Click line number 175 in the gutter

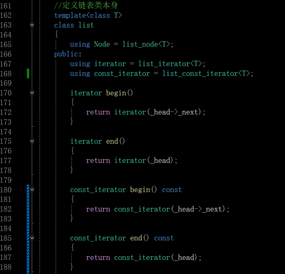coord(6,141)
